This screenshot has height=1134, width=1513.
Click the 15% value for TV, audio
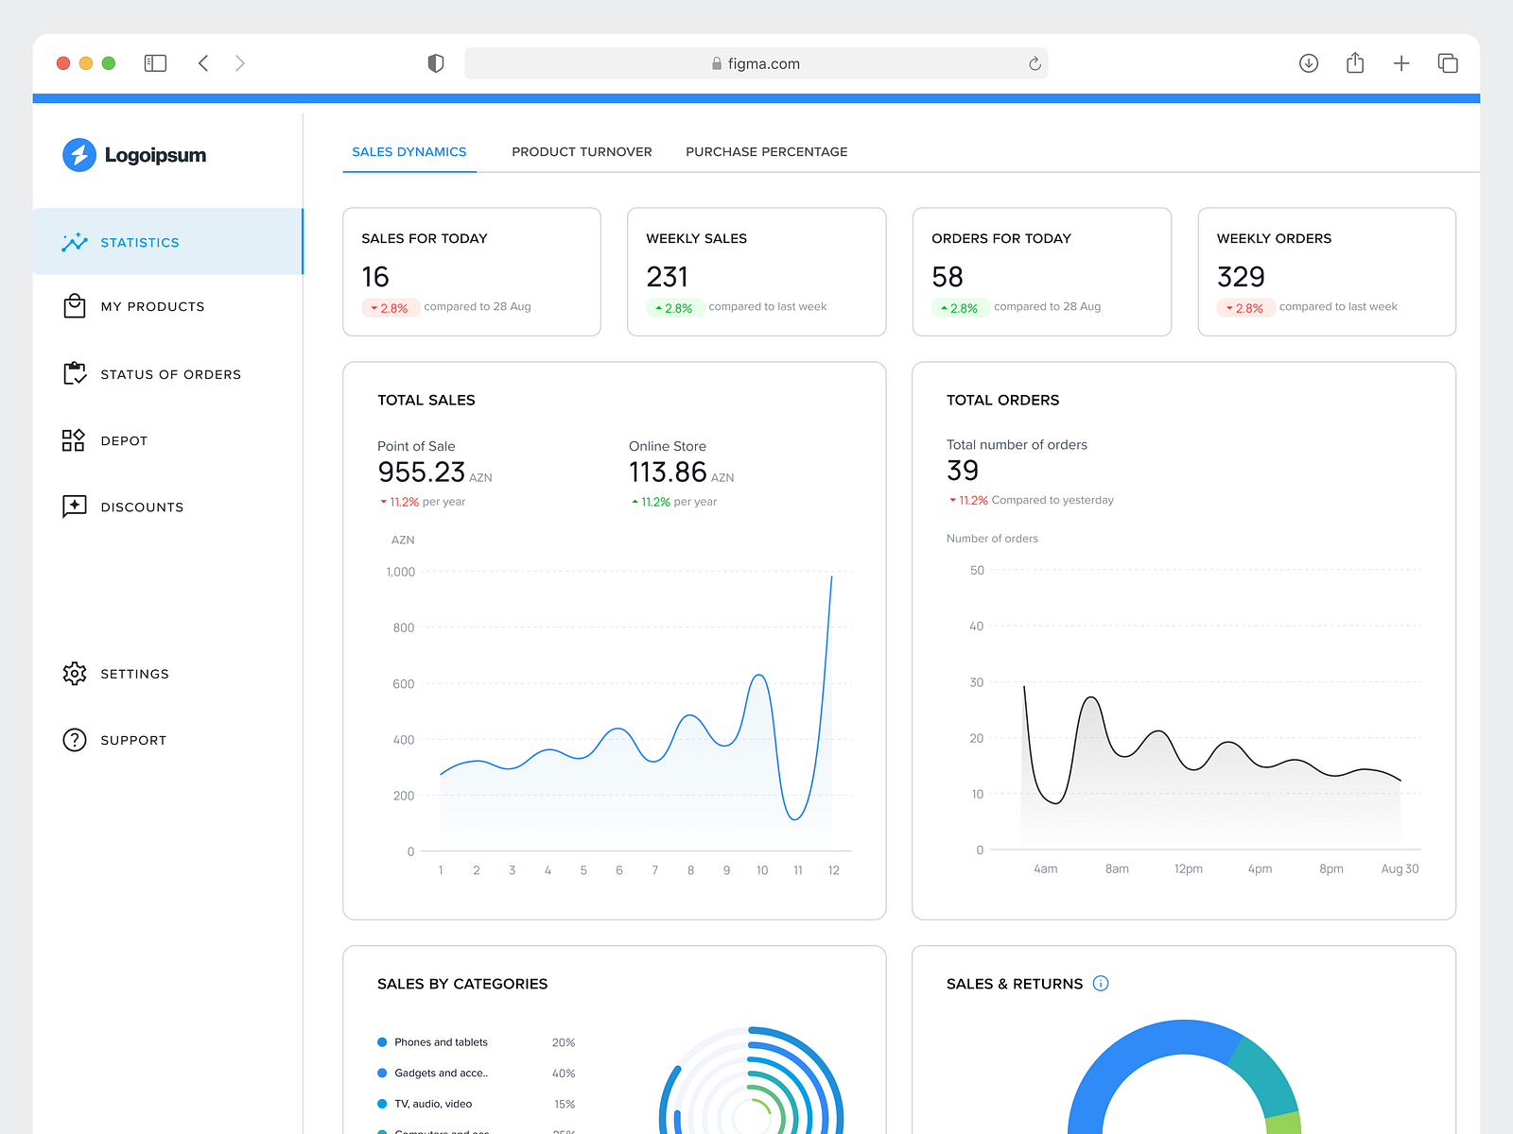pos(565,1104)
